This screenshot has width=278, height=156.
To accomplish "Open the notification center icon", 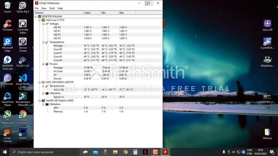I will [272, 152].
